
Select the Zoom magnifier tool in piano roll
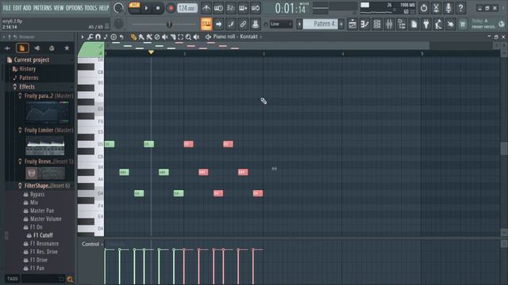click(x=188, y=37)
